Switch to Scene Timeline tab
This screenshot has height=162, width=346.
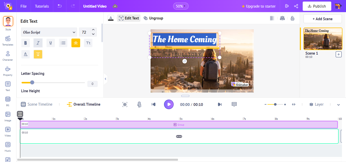click(37, 104)
